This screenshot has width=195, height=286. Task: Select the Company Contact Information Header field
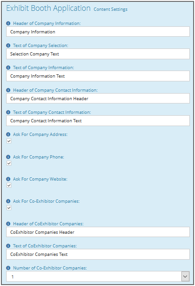(x=98, y=98)
